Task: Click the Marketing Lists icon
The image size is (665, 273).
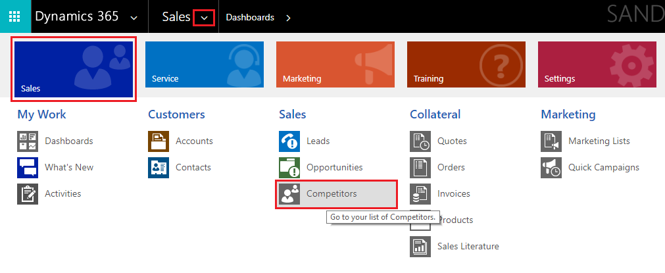Action: click(551, 141)
